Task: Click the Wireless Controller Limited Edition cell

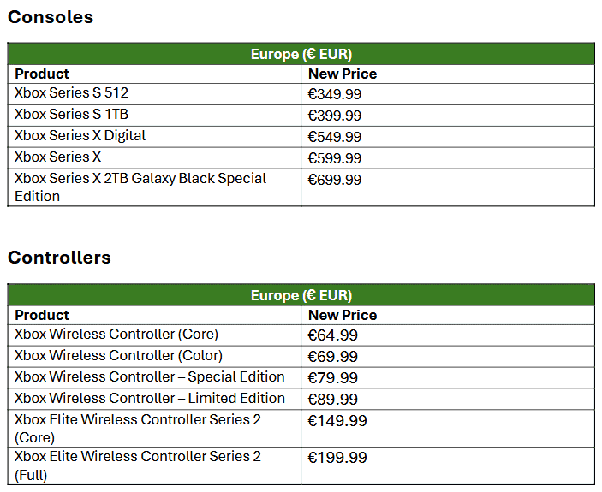Action: click(150, 398)
